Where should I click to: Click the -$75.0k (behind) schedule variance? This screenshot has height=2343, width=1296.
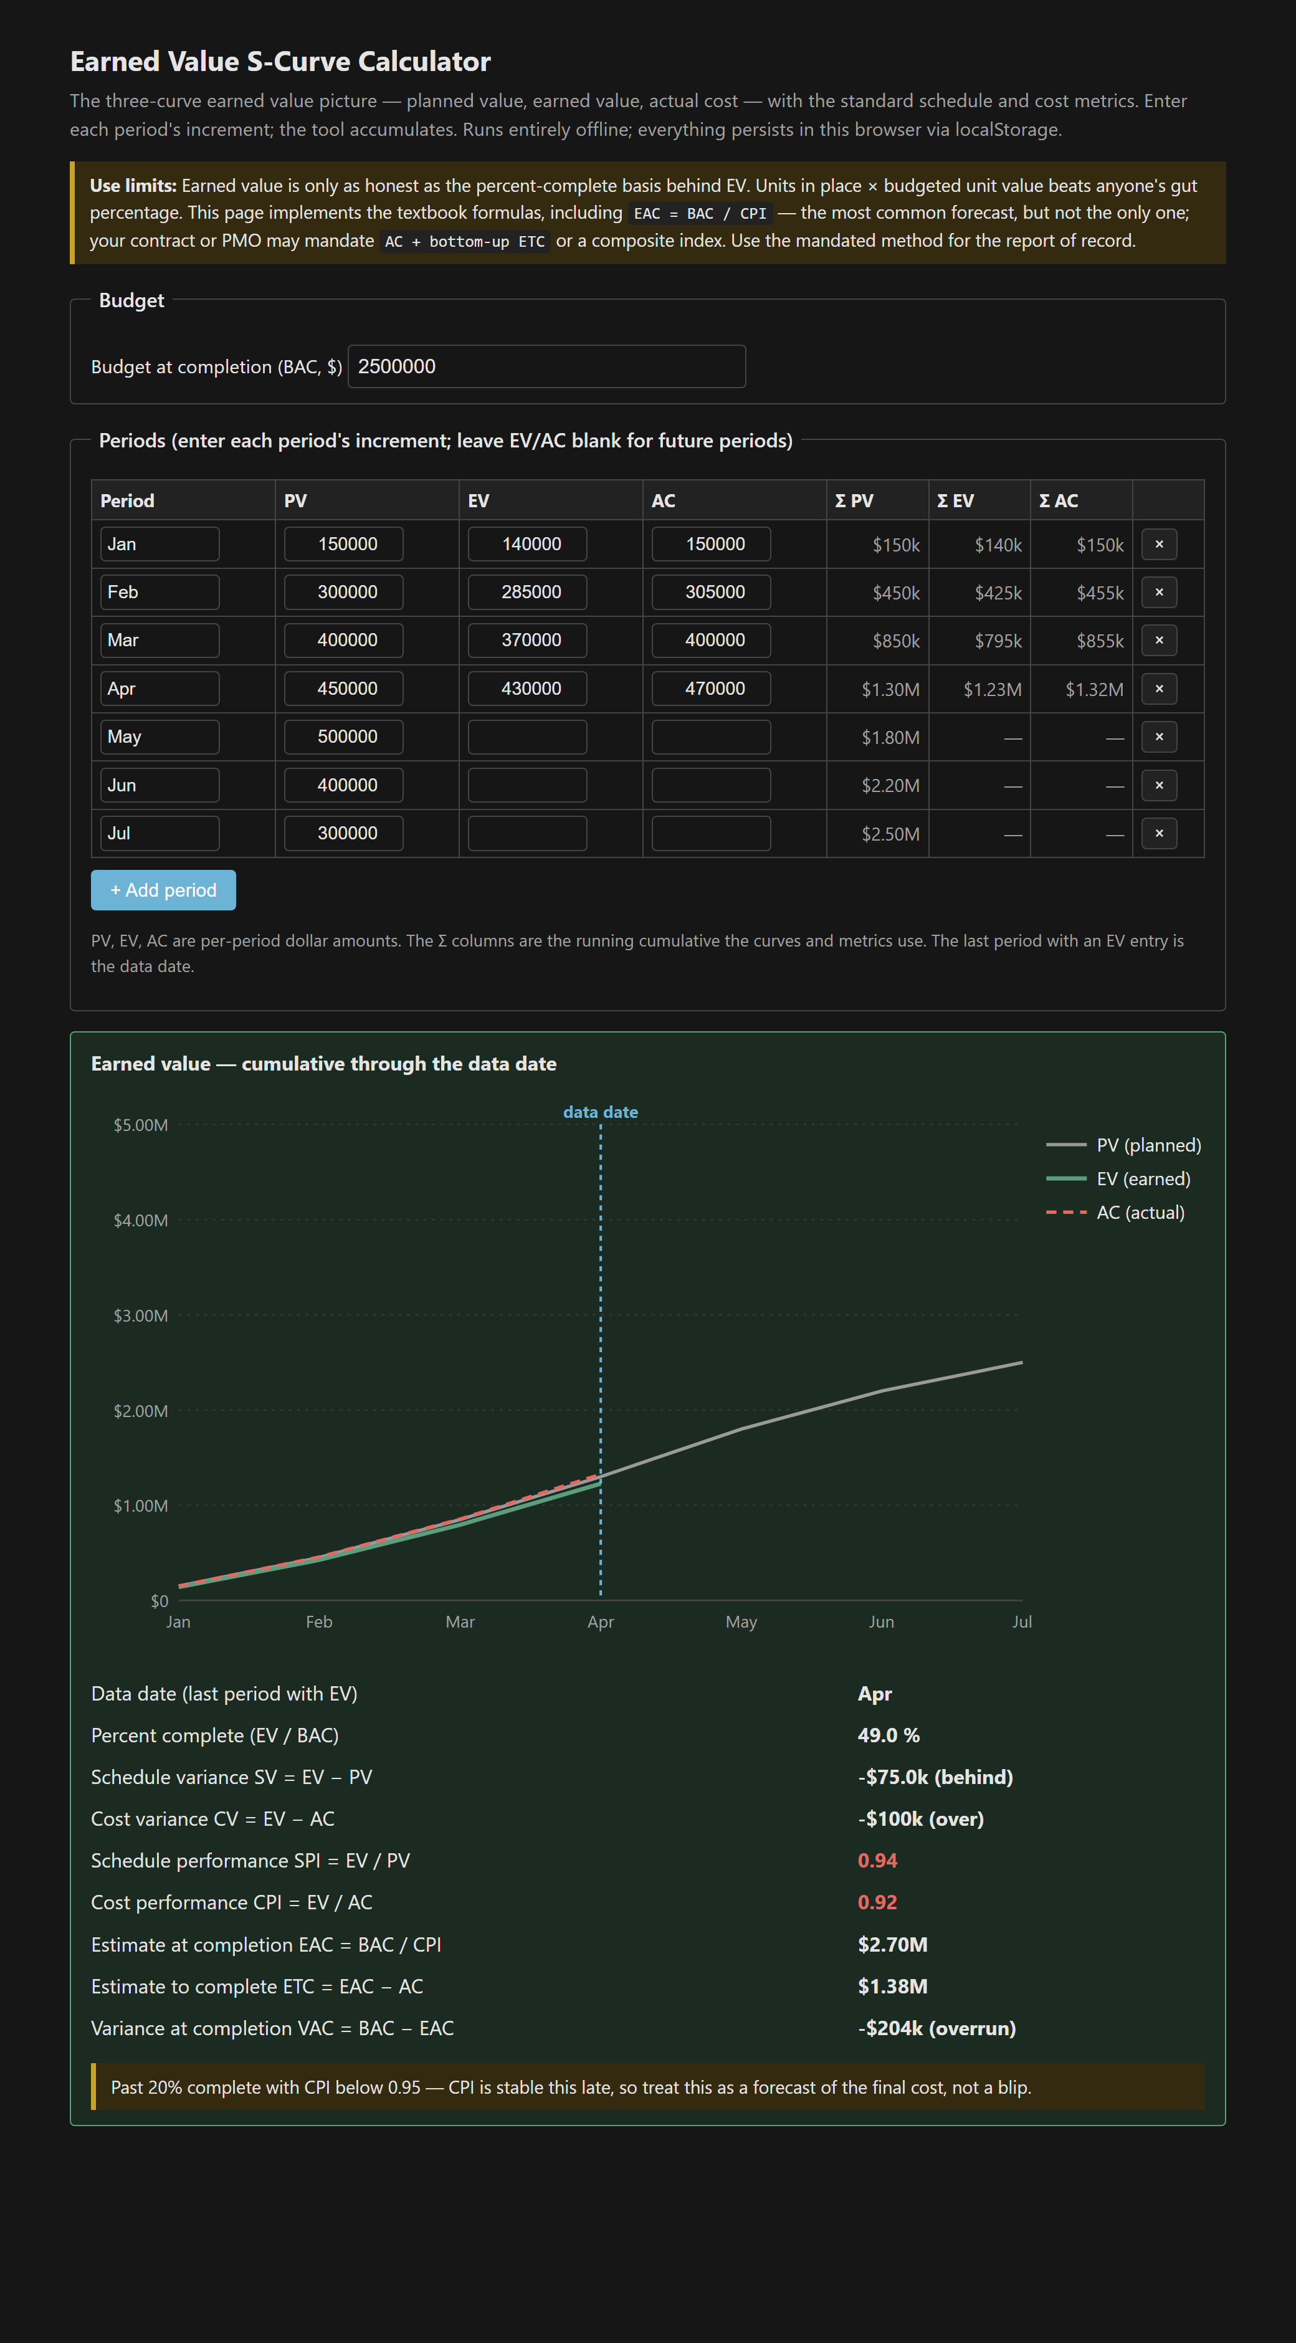click(935, 1777)
